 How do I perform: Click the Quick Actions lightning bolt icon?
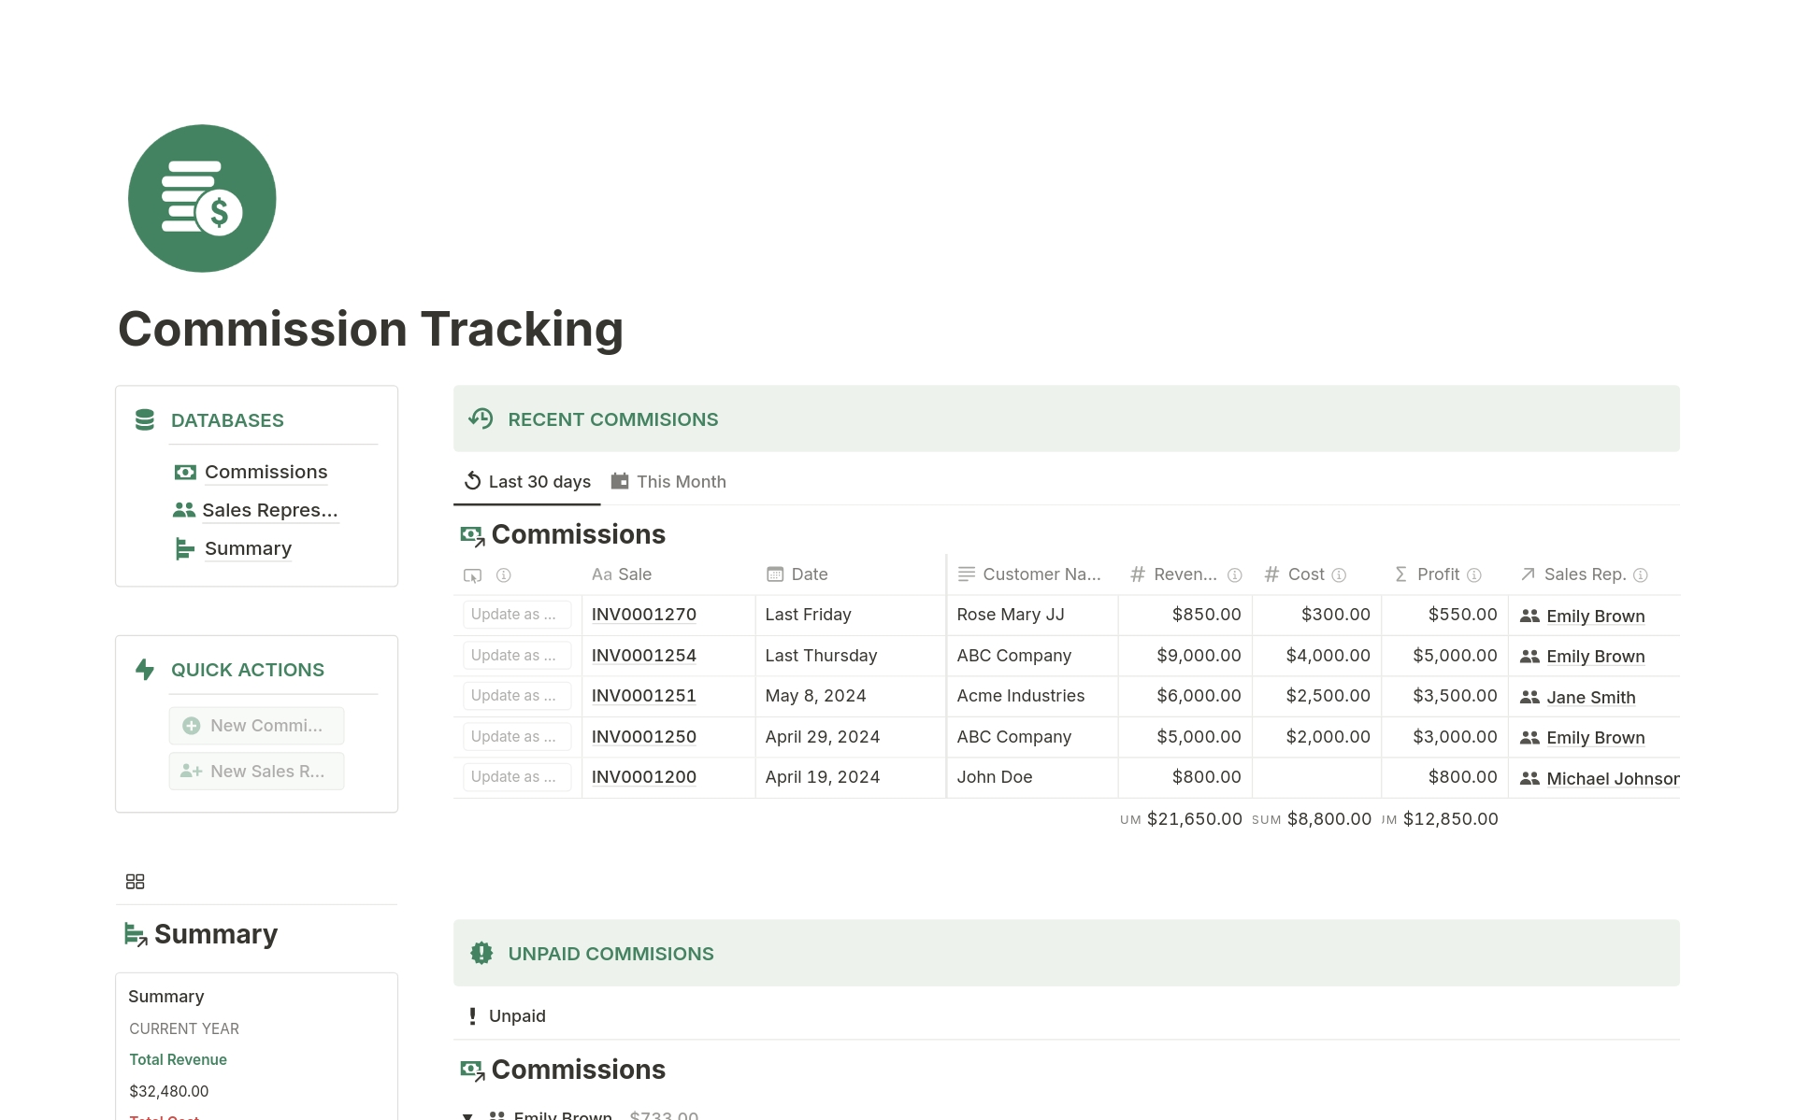pos(143,667)
